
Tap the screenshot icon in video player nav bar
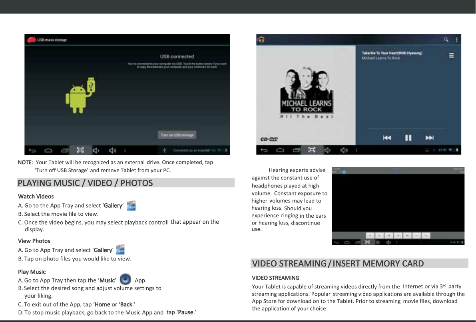pyautogui.click(x=368, y=242)
